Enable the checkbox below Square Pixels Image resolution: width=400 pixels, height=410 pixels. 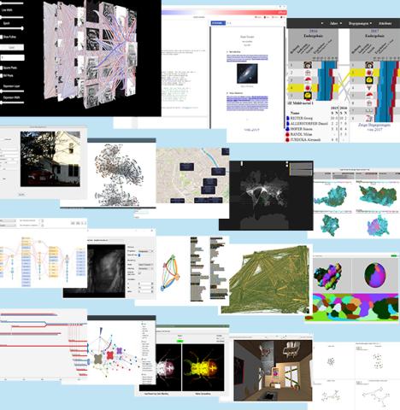pos(2,76)
